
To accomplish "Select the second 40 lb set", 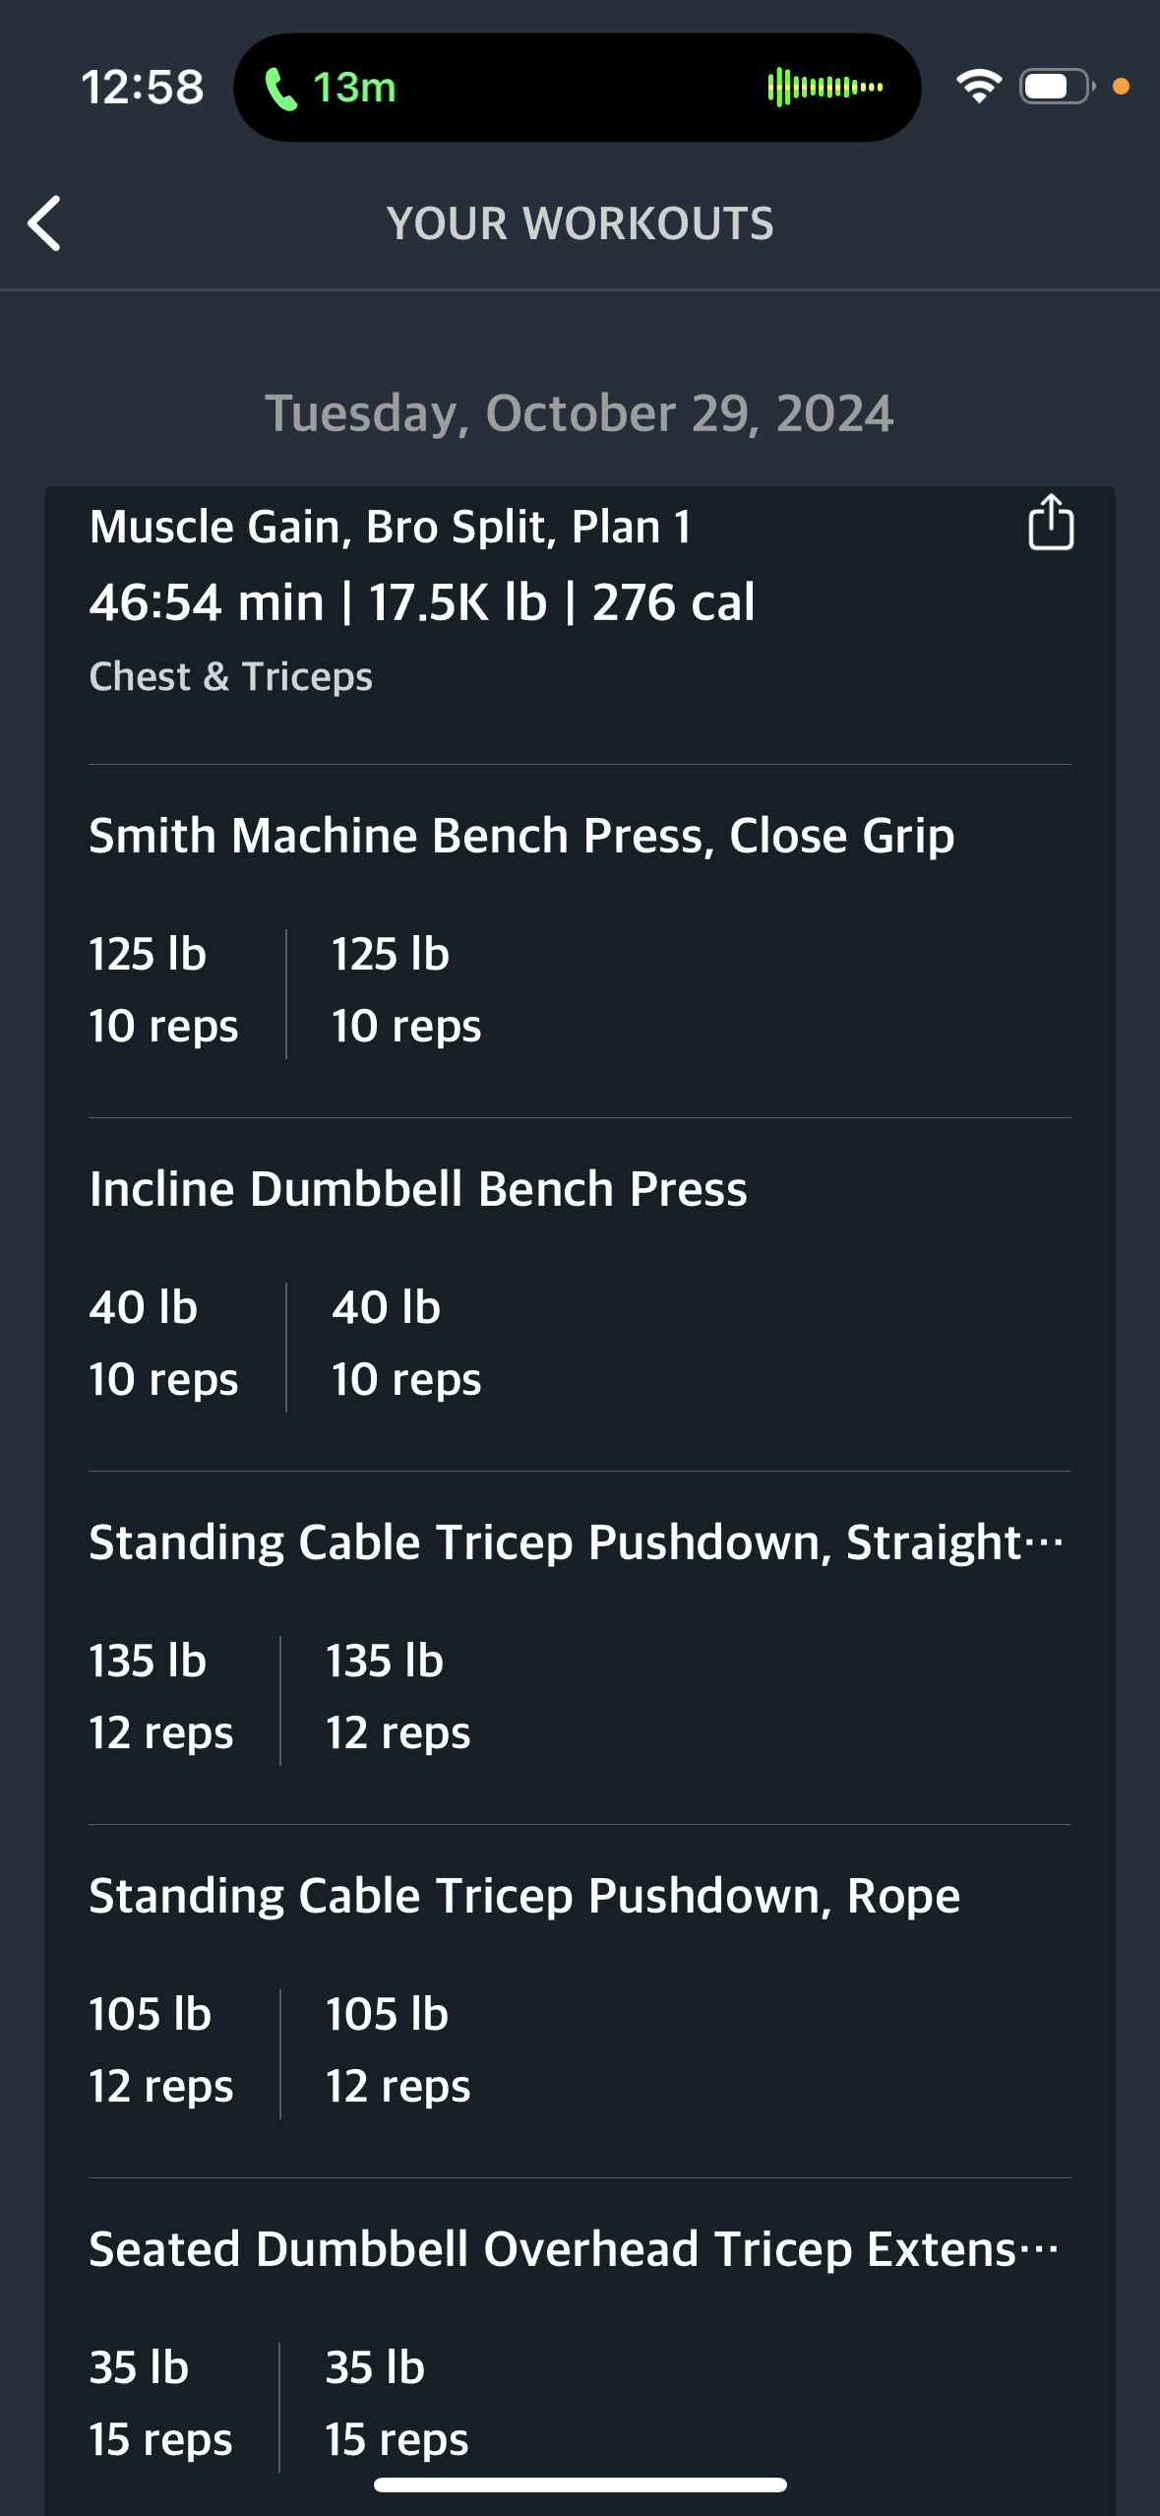I will [x=406, y=1344].
